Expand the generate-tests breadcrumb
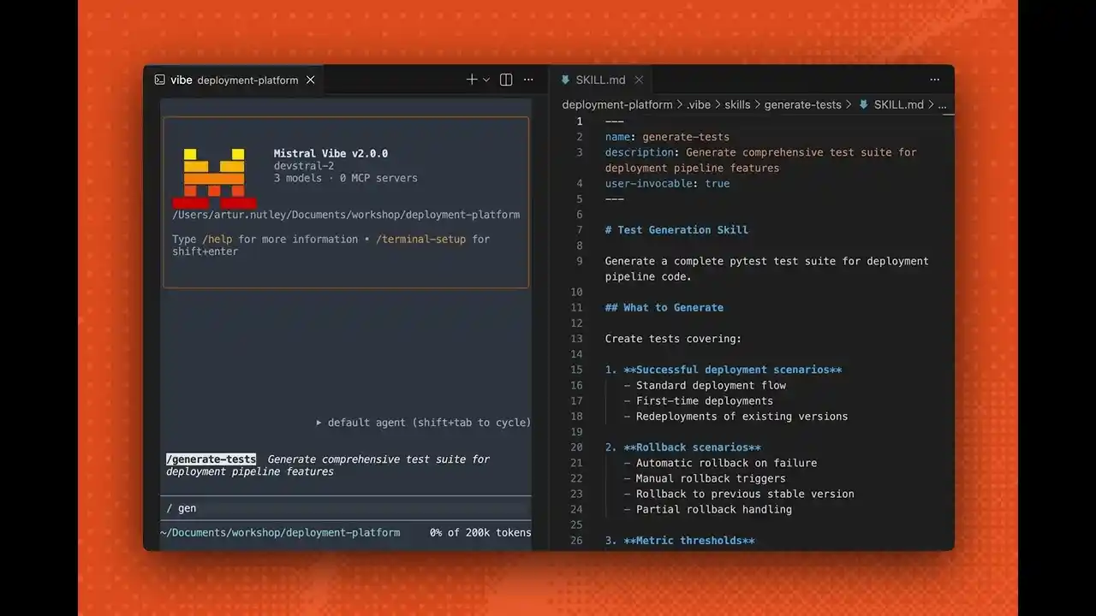The width and height of the screenshot is (1096, 616). 802,104
